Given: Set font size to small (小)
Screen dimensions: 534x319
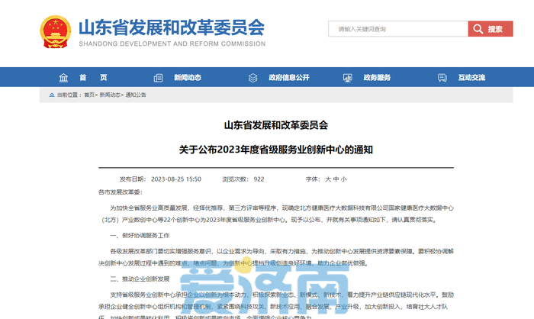Looking at the screenshot, I should 344,179.
